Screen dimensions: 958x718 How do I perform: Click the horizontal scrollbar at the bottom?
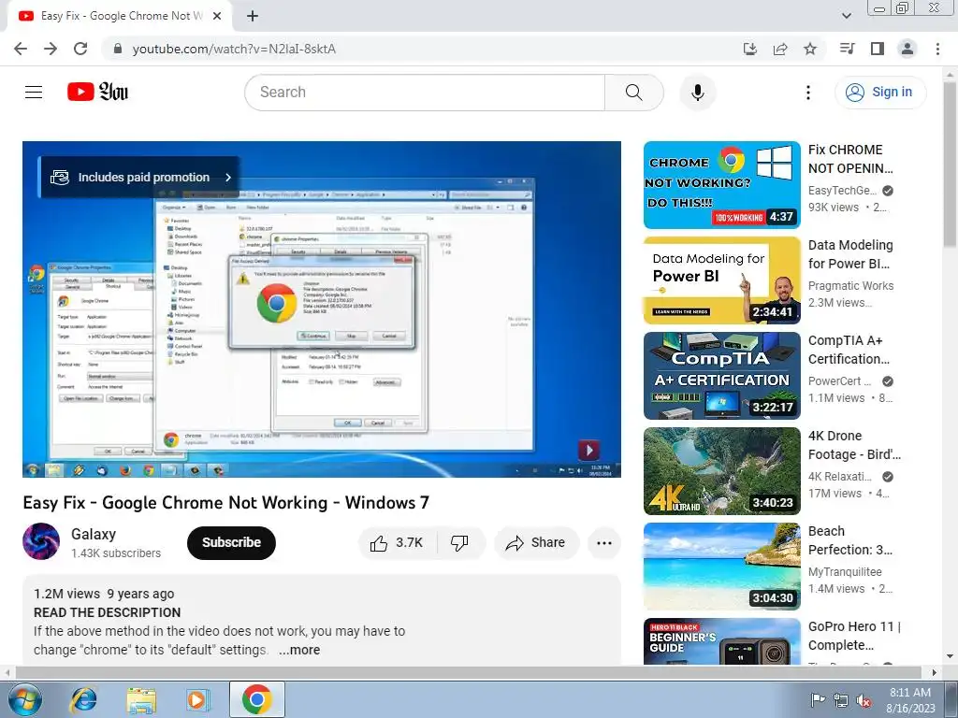[x=468, y=672]
